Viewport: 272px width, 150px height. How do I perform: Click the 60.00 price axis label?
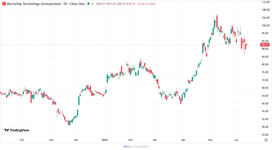[x=266, y=103]
